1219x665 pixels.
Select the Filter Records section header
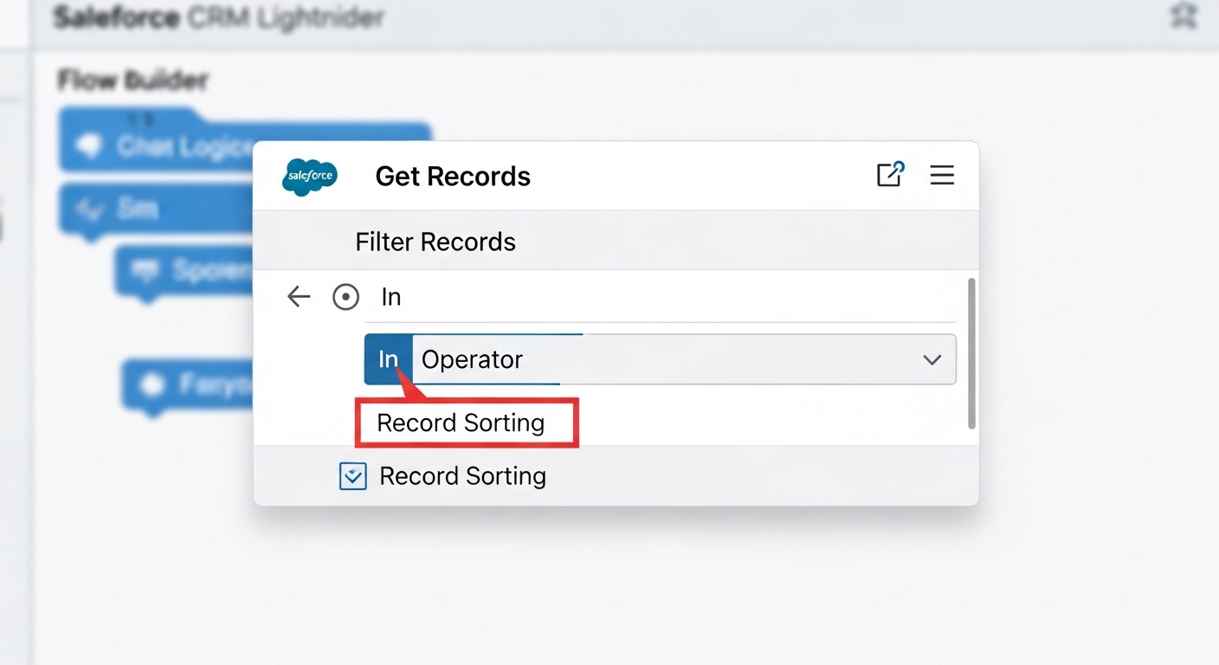[x=435, y=242]
